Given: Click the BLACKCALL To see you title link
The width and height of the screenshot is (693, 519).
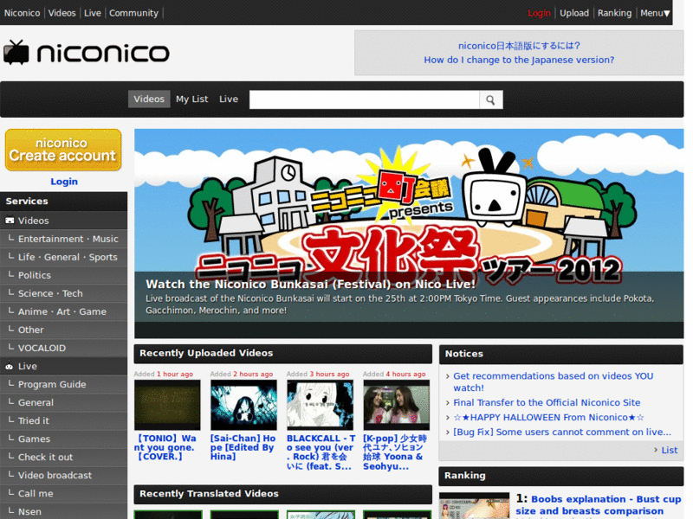Looking at the screenshot, I should pos(321,452).
